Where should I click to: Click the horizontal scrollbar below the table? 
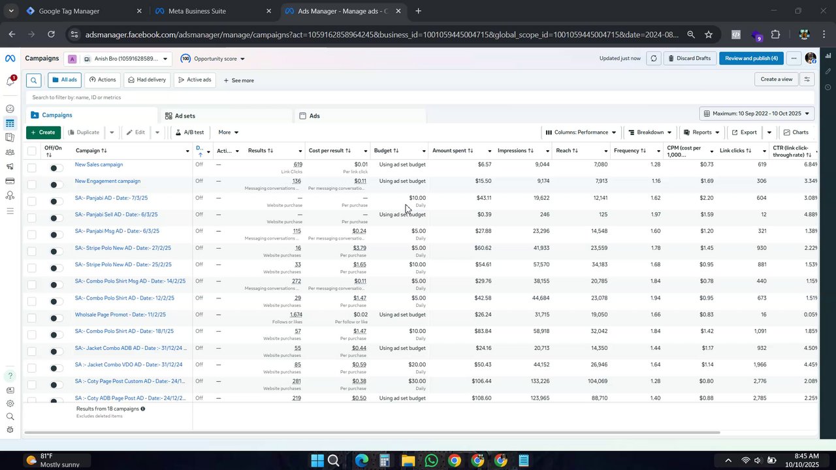[372, 432]
